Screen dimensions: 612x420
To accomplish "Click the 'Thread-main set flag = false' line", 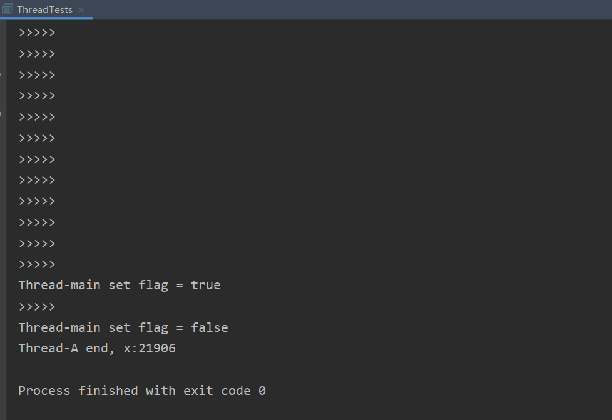I will click(123, 327).
